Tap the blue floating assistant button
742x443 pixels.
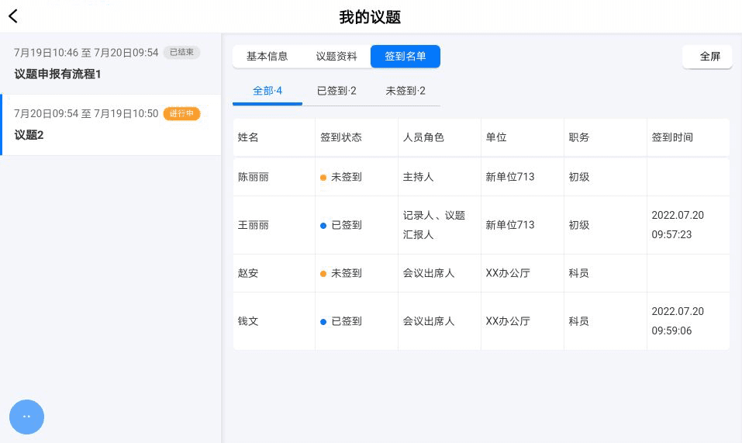(x=26, y=417)
